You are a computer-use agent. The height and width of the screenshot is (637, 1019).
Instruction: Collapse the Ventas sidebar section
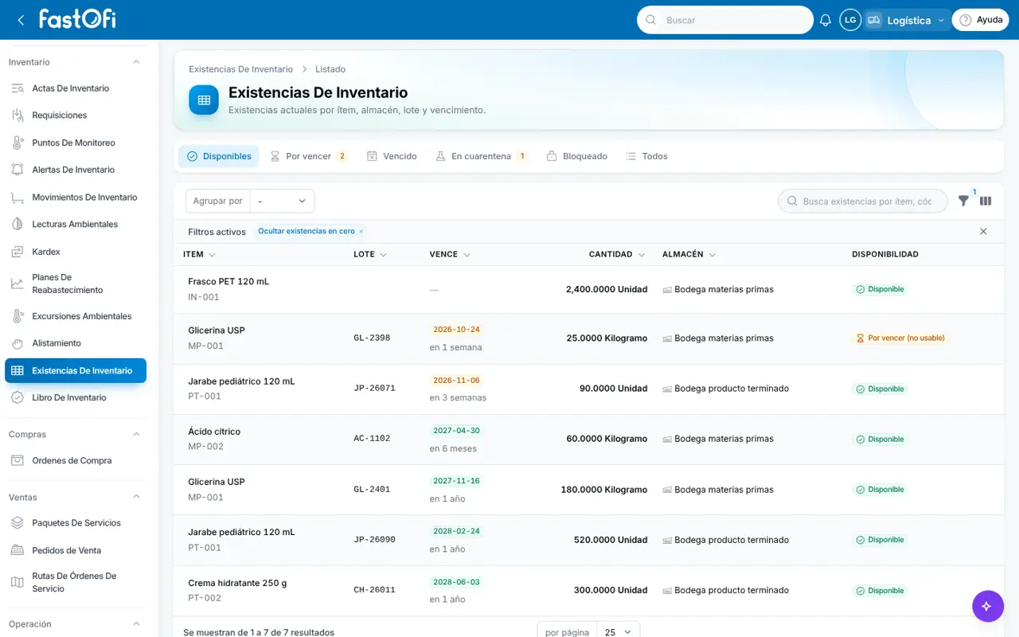(136, 497)
